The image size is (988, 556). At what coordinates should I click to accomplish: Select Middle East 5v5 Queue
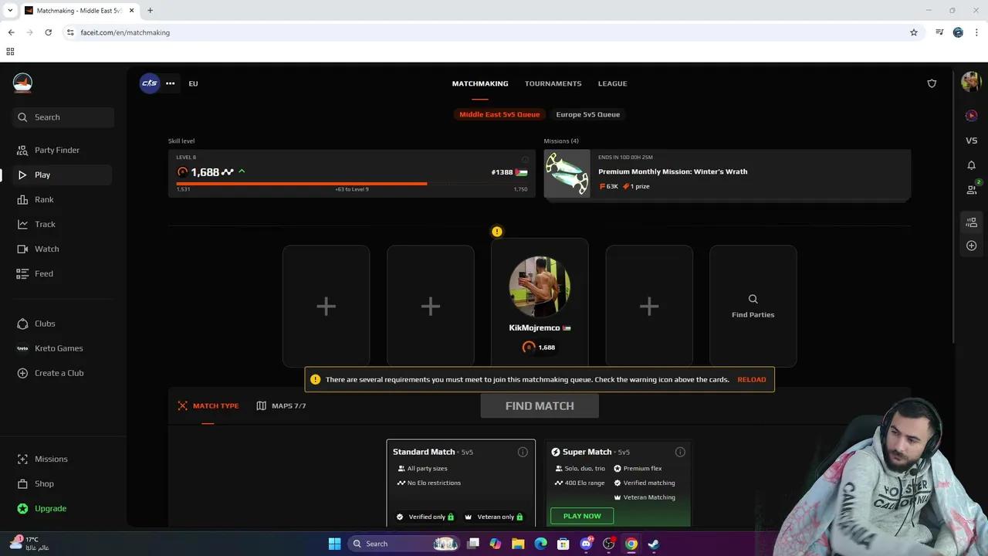(499, 114)
